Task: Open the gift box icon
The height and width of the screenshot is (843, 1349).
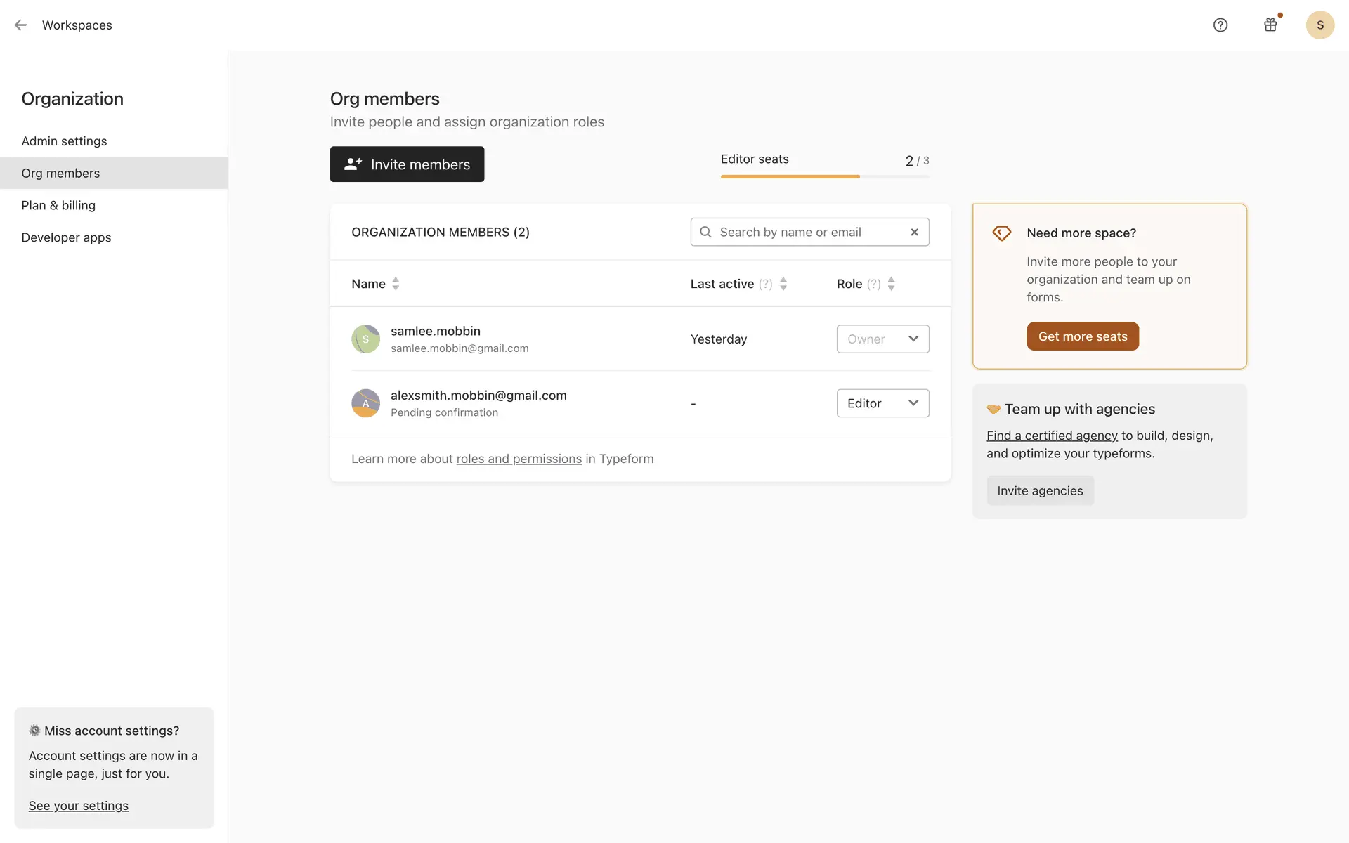Action: click(x=1270, y=25)
